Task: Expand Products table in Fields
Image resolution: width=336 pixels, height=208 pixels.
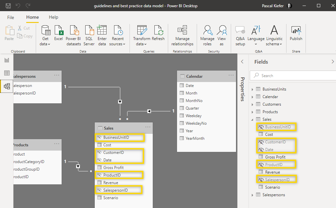Action: 252,112
